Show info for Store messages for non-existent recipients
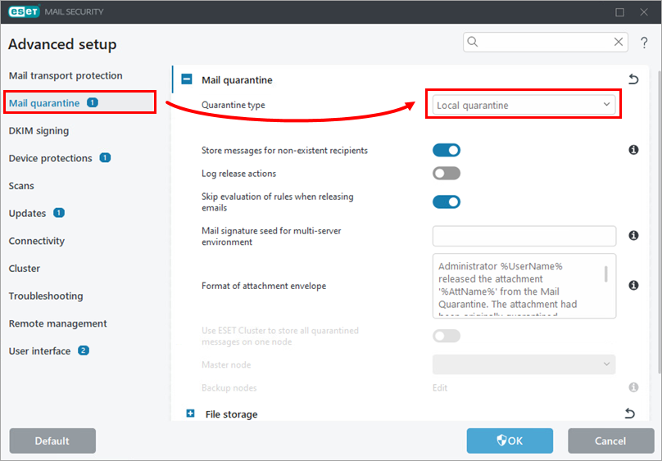This screenshot has height=461, width=662. pyautogui.click(x=633, y=151)
